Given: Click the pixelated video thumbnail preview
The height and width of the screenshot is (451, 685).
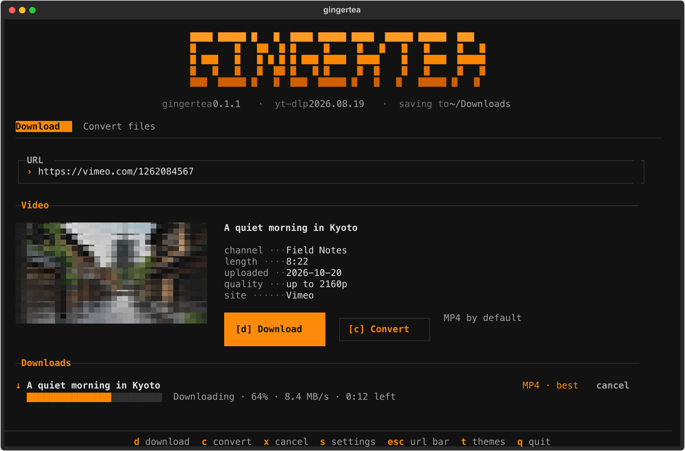Looking at the screenshot, I should coord(111,273).
